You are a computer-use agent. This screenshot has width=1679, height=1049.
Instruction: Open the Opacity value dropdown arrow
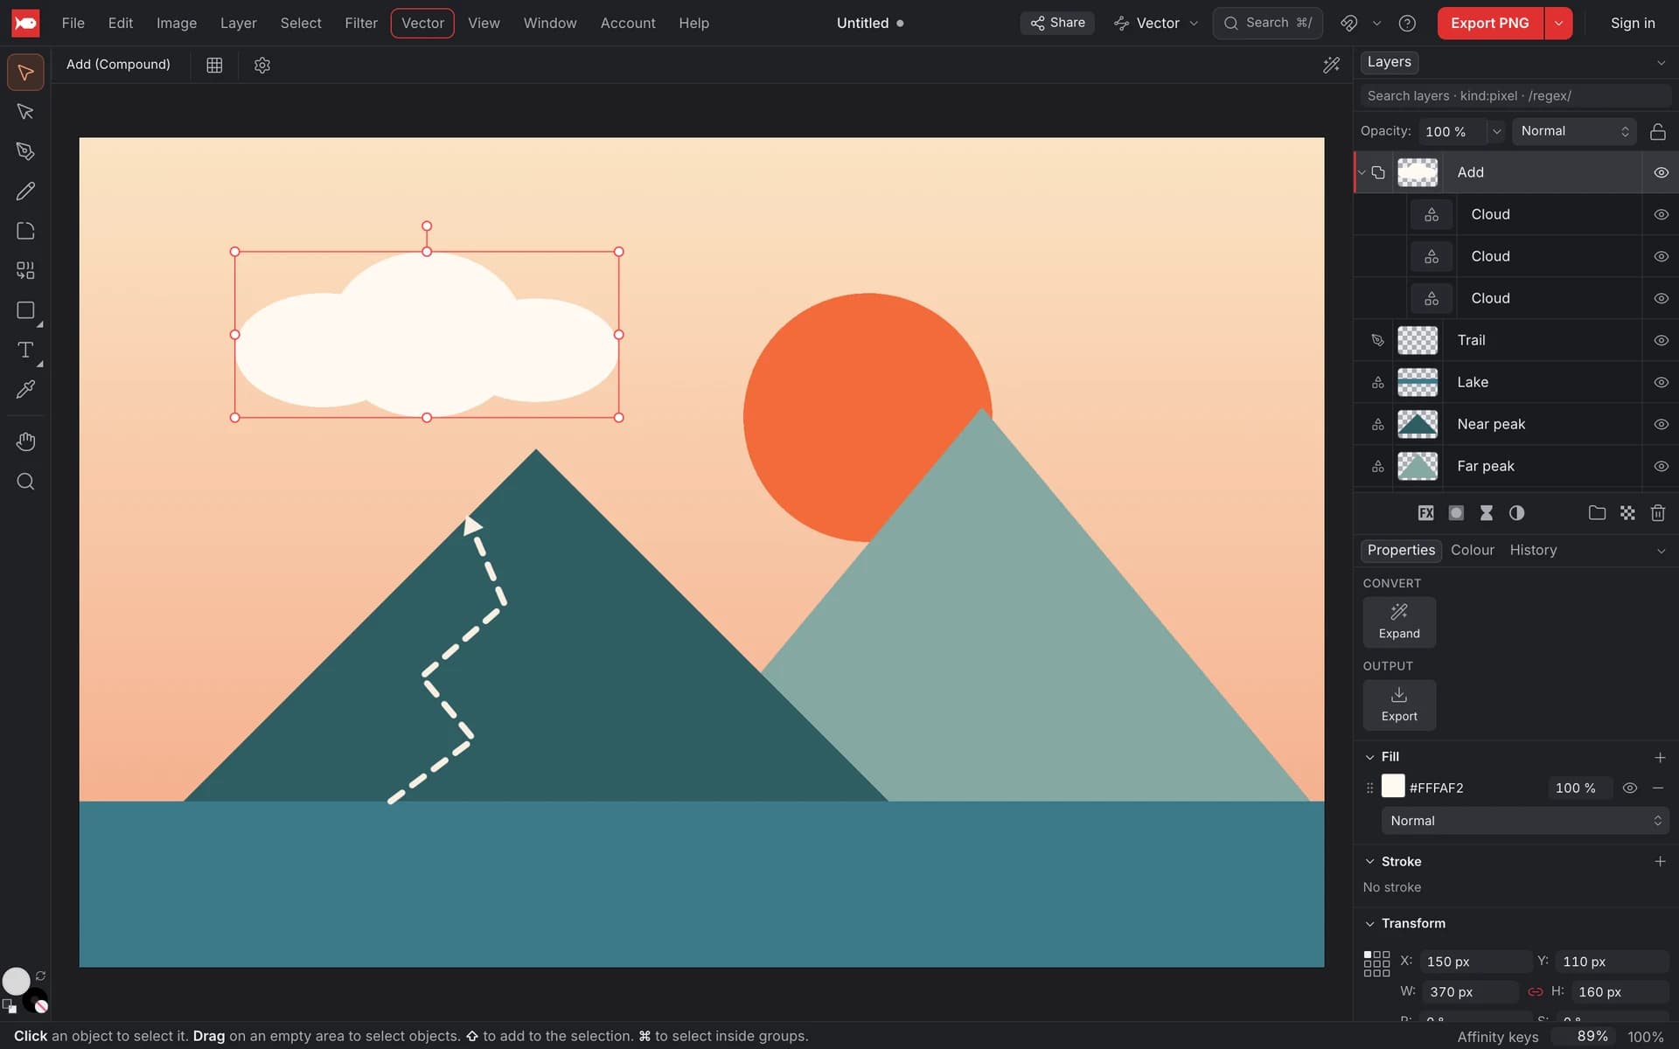click(1496, 131)
